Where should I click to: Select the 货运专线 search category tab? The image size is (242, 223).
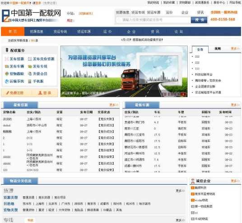[x=138, y=12]
